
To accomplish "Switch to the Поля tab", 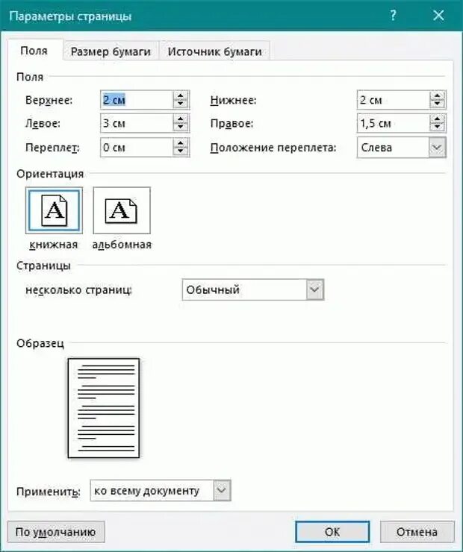I will coord(34,51).
